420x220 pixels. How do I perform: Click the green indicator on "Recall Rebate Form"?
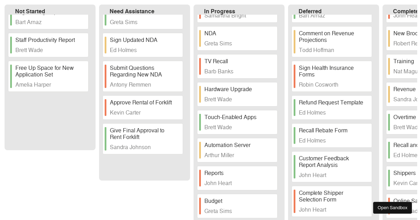coord(294,135)
